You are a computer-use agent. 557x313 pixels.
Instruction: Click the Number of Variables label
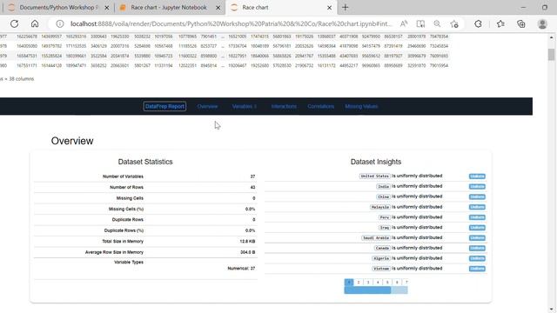pyautogui.click(x=123, y=176)
